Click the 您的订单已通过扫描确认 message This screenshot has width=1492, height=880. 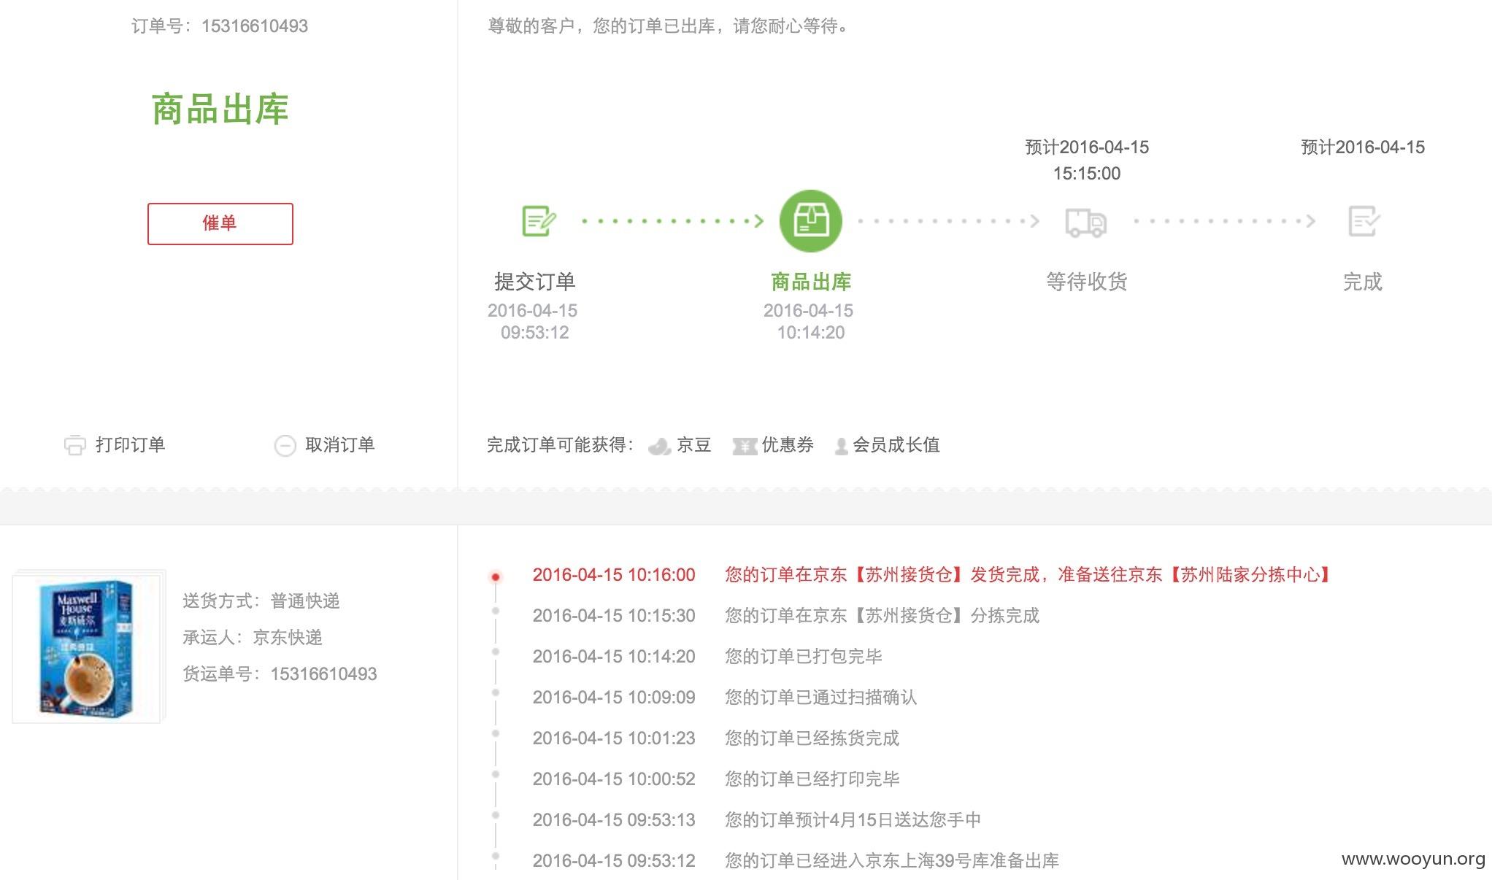[821, 698]
